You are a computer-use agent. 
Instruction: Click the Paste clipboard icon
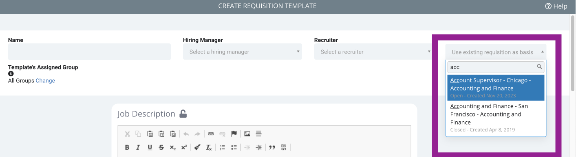150,134
